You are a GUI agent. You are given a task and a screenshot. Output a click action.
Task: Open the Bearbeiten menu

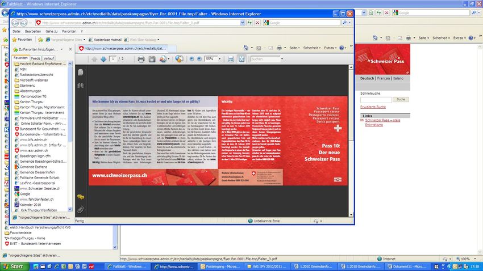click(33, 31)
